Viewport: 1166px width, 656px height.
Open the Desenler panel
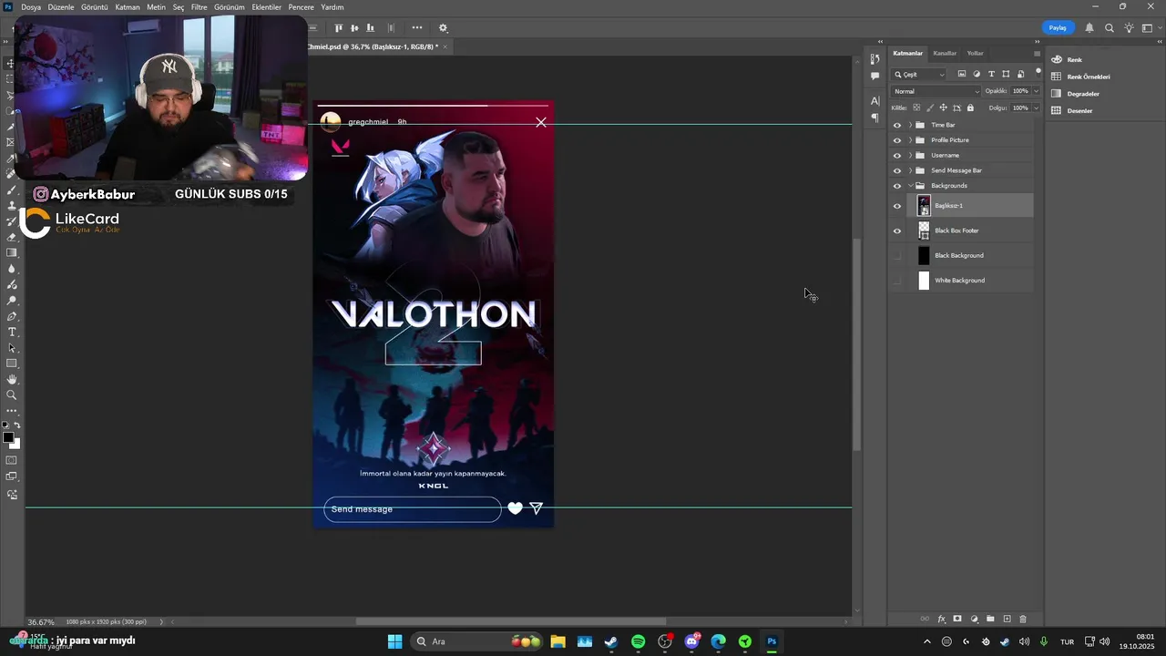click(1072, 111)
